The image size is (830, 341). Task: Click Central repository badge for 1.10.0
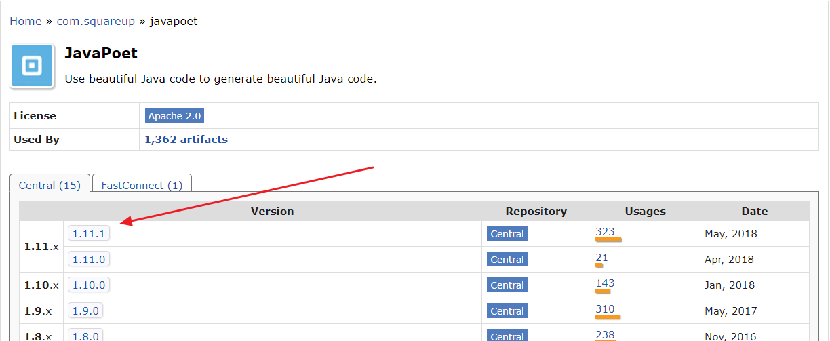(507, 285)
